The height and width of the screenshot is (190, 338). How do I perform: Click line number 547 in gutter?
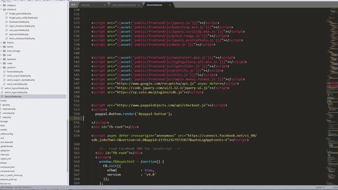(x=76, y=83)
